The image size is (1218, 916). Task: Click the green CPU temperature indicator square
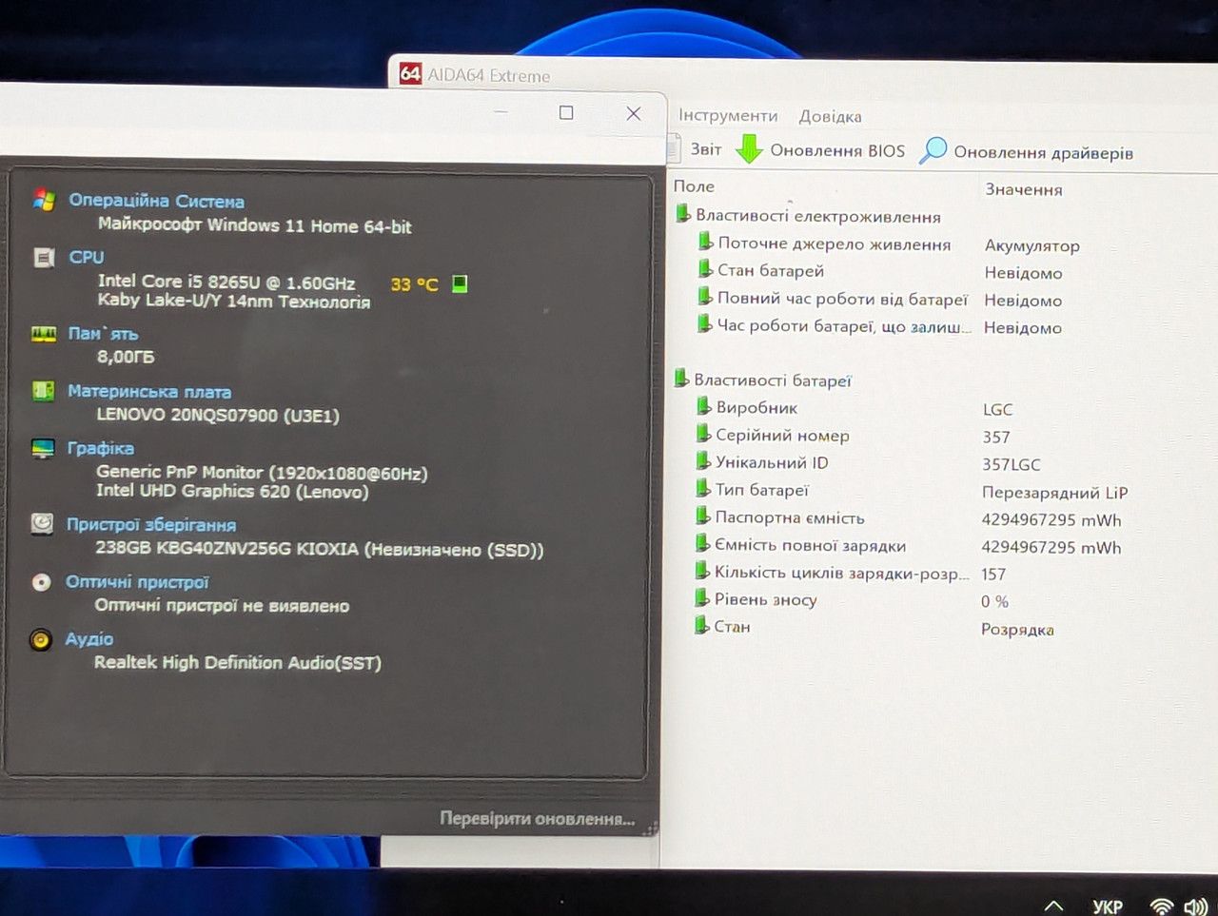pos(460,283)
